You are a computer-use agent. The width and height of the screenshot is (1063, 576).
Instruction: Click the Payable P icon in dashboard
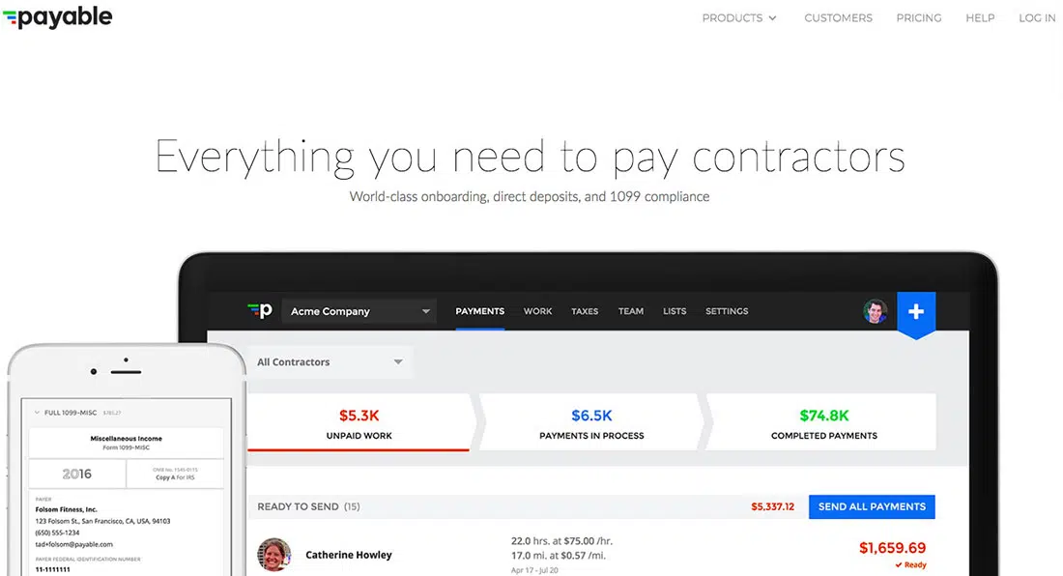pos(259,311)
